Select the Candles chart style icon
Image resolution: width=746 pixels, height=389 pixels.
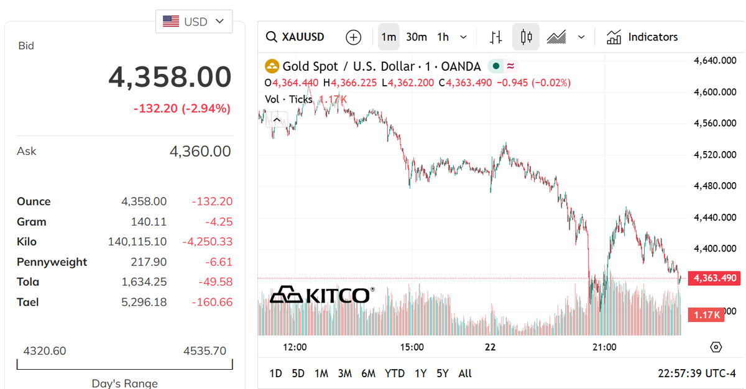tap(526, 37)
